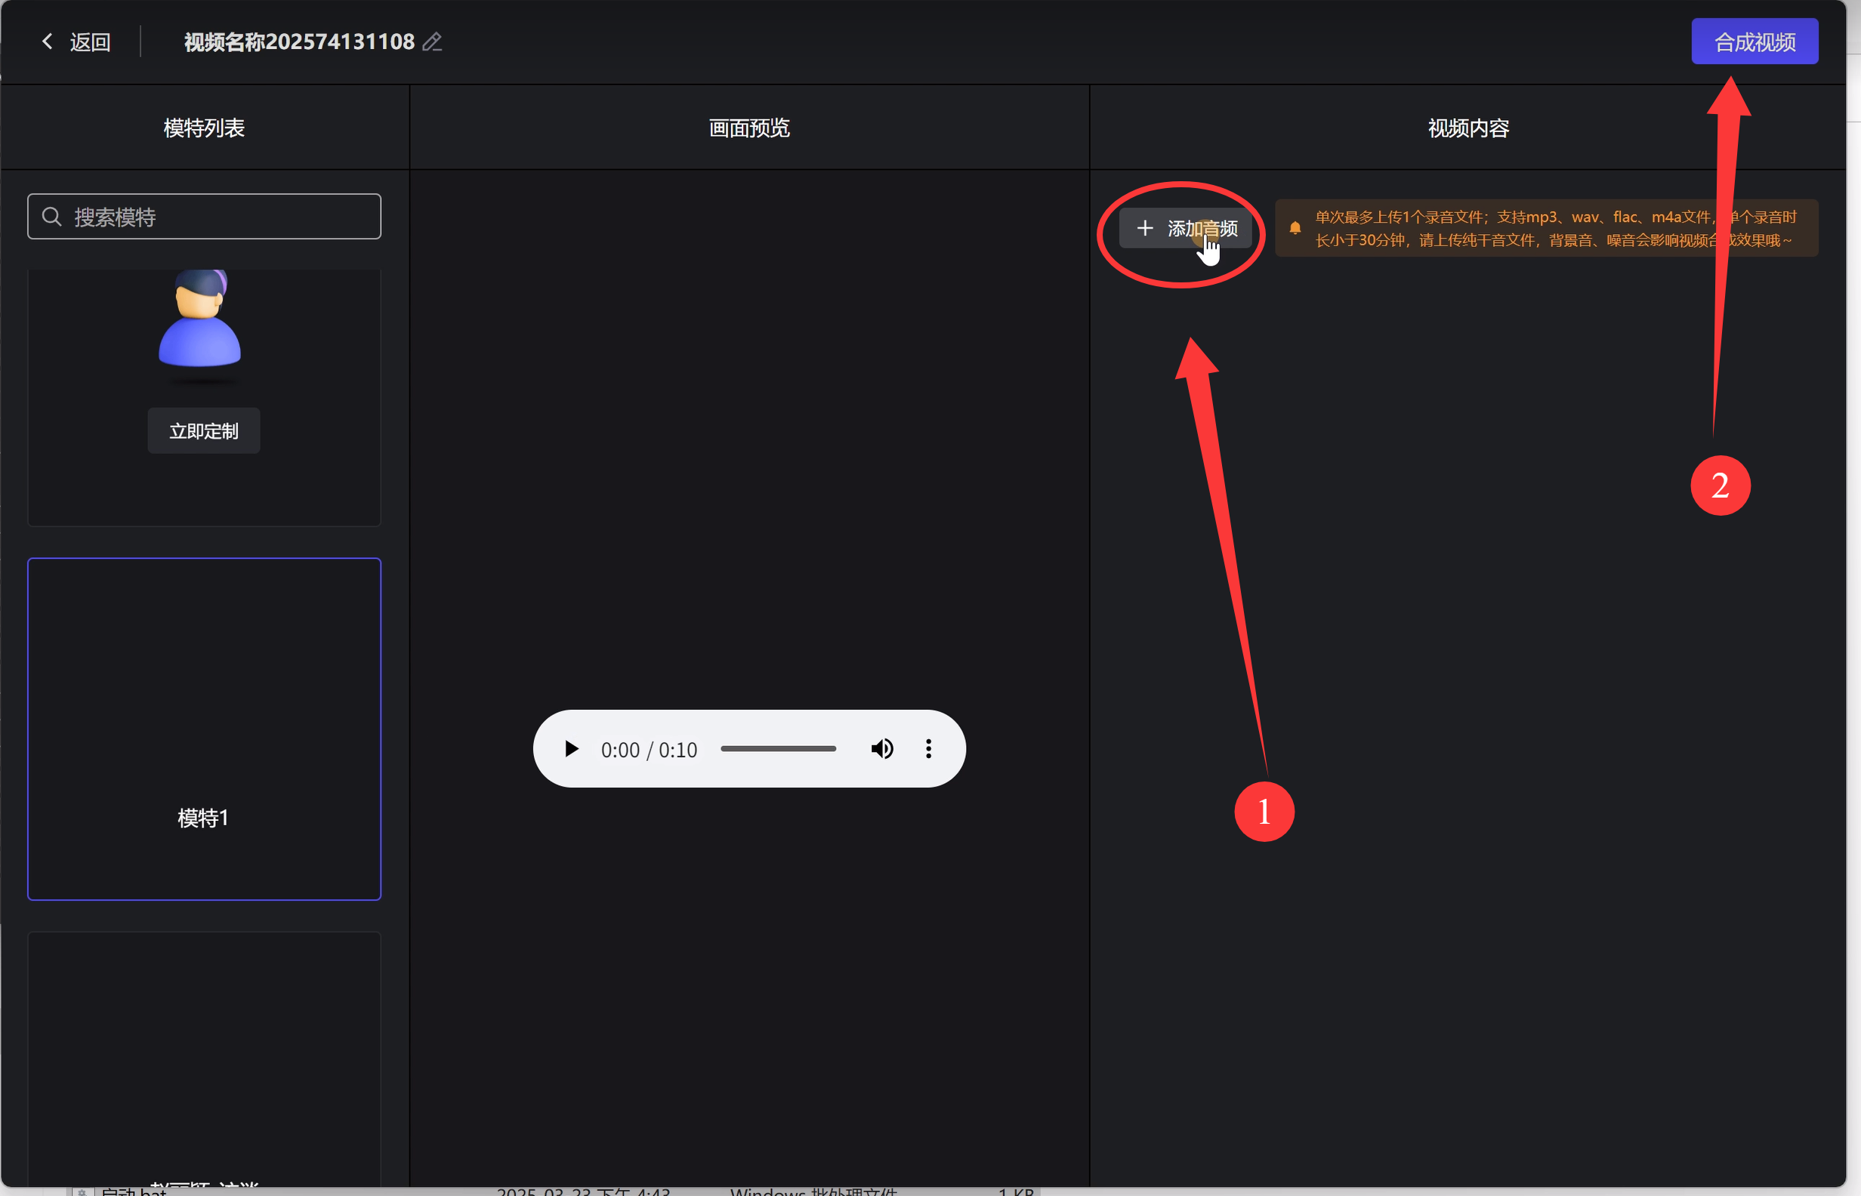Click the user avatar figure
Viewport: 1861px width, 1196px height.
200,319
